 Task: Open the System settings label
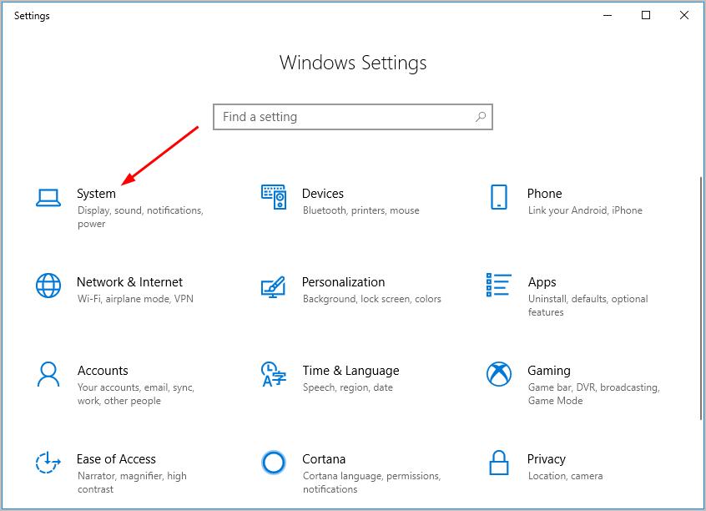96,194
